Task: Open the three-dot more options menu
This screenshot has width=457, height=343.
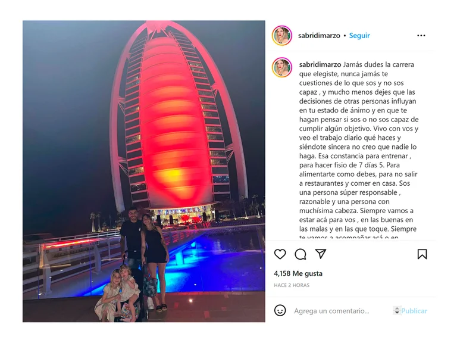Action: pos(421,36)
